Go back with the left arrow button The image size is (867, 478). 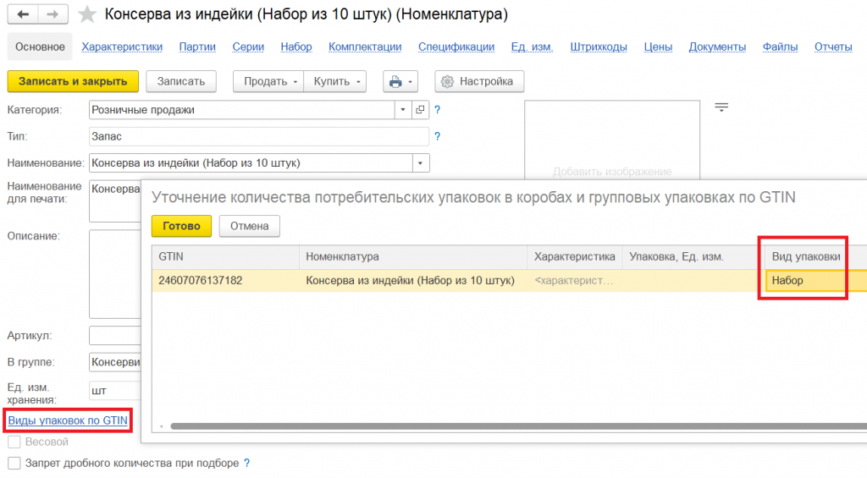point(23,14)
